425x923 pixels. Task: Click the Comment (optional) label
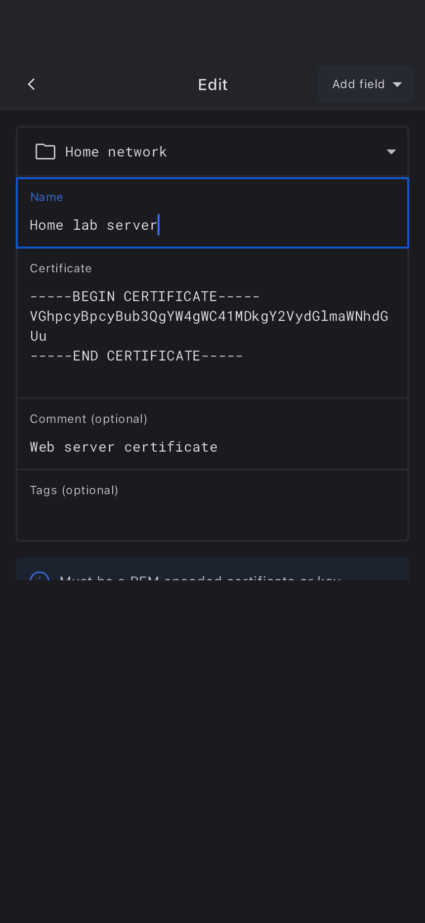[88, 419]
